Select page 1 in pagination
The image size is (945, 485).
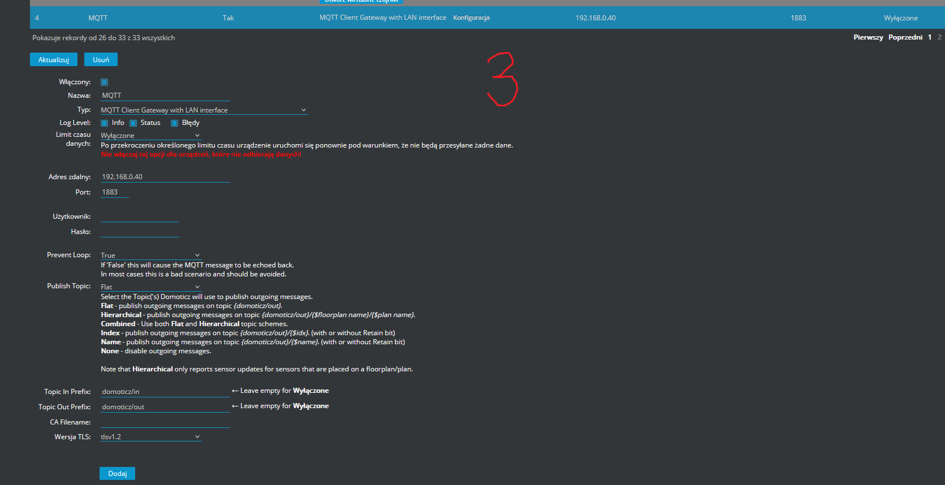coord(930,37)
